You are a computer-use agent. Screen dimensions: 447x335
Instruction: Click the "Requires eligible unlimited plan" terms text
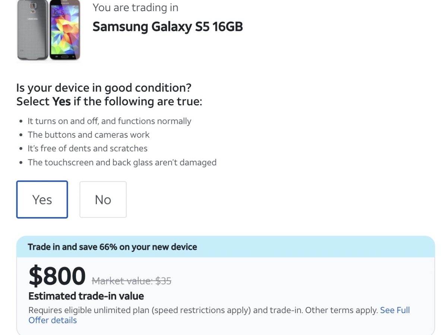(x=203, y=310)
